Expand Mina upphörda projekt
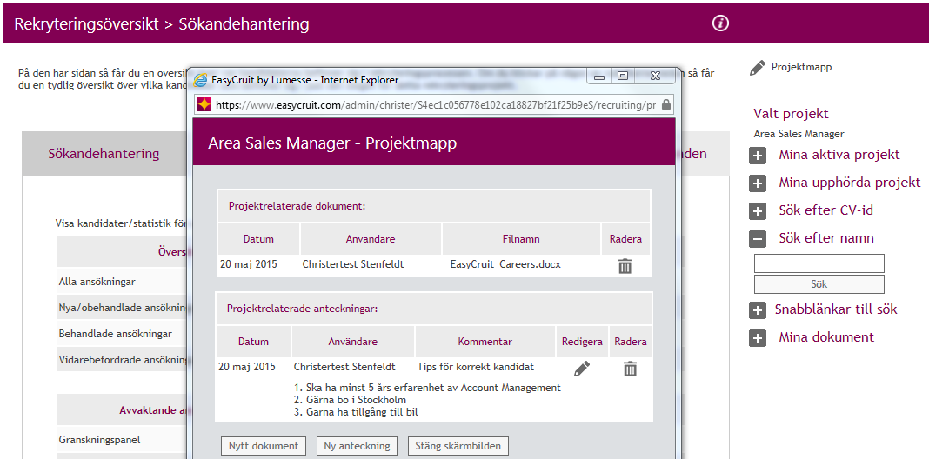Image resolution: width=929 pixels, height=459 pixels. [x=757, y=183]
